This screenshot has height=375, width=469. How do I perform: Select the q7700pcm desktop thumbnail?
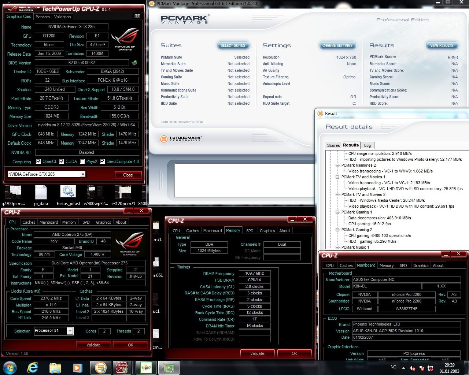click(14, 196)
